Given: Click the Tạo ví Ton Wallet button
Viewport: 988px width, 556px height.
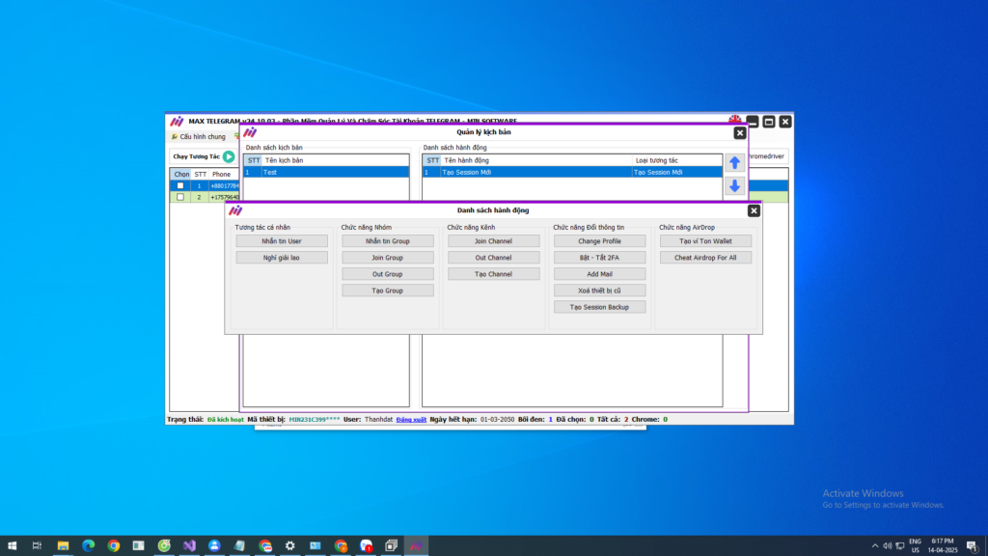Looking at the screenshot, I should coord(705,241).
